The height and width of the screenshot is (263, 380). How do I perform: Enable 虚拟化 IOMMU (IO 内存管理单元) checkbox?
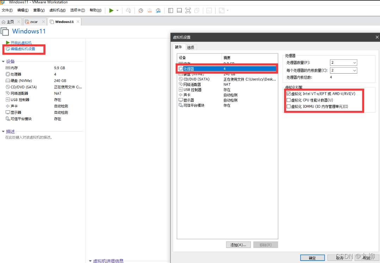tap(289, 106)
